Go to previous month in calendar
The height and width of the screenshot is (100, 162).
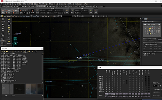point(146,25)
